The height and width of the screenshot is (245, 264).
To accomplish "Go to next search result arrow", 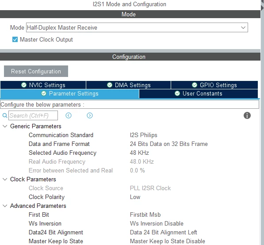I will coord(90,115).
